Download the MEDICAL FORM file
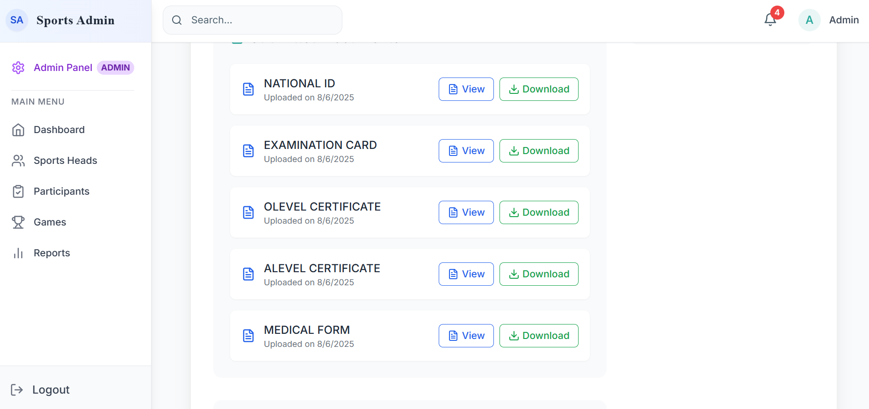 539,336
